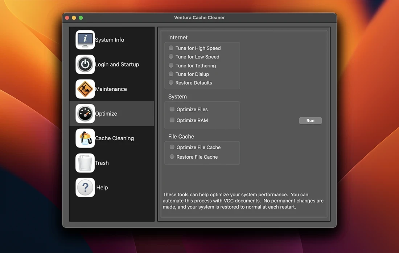The width and height of the screenshot is (399, 253).
Task: Pick Tune for Dialup option
Action: coord(171,74)
